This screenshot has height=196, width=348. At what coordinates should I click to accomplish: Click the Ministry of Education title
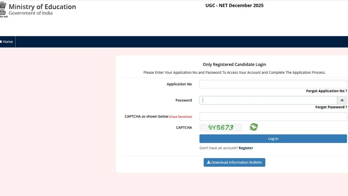pyautogui.click(x=42, y=7)
